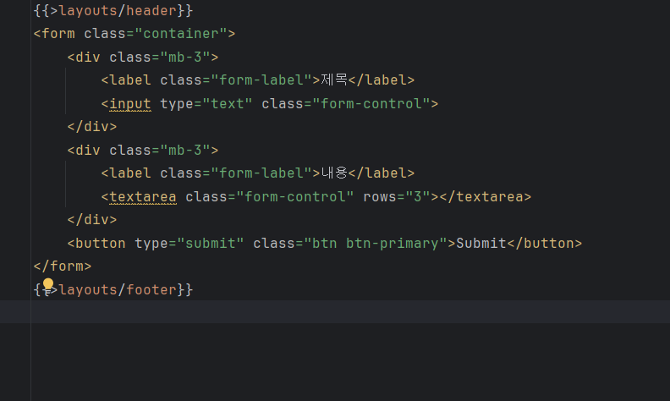
Task: Click the closing </textarea> tag
Action: (486, 196)
